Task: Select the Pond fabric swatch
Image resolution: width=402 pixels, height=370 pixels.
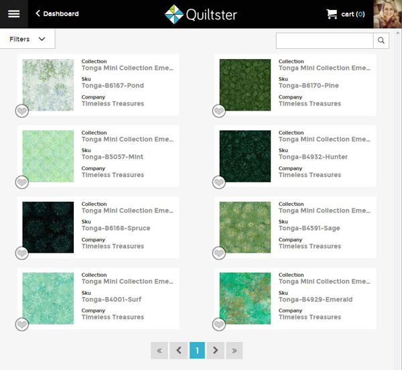Action: 48,85
